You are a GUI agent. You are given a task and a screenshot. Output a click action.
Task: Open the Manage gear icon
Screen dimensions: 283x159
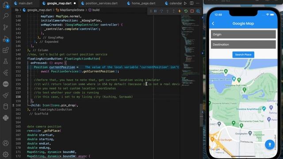[6, 154]
